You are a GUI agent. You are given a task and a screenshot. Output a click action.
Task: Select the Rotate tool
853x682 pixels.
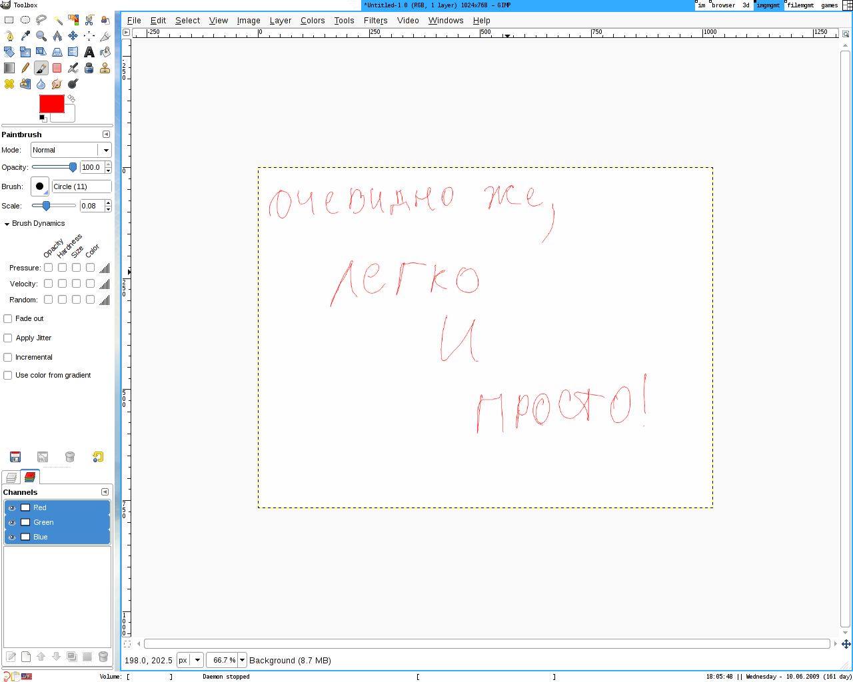coord(9,52)
